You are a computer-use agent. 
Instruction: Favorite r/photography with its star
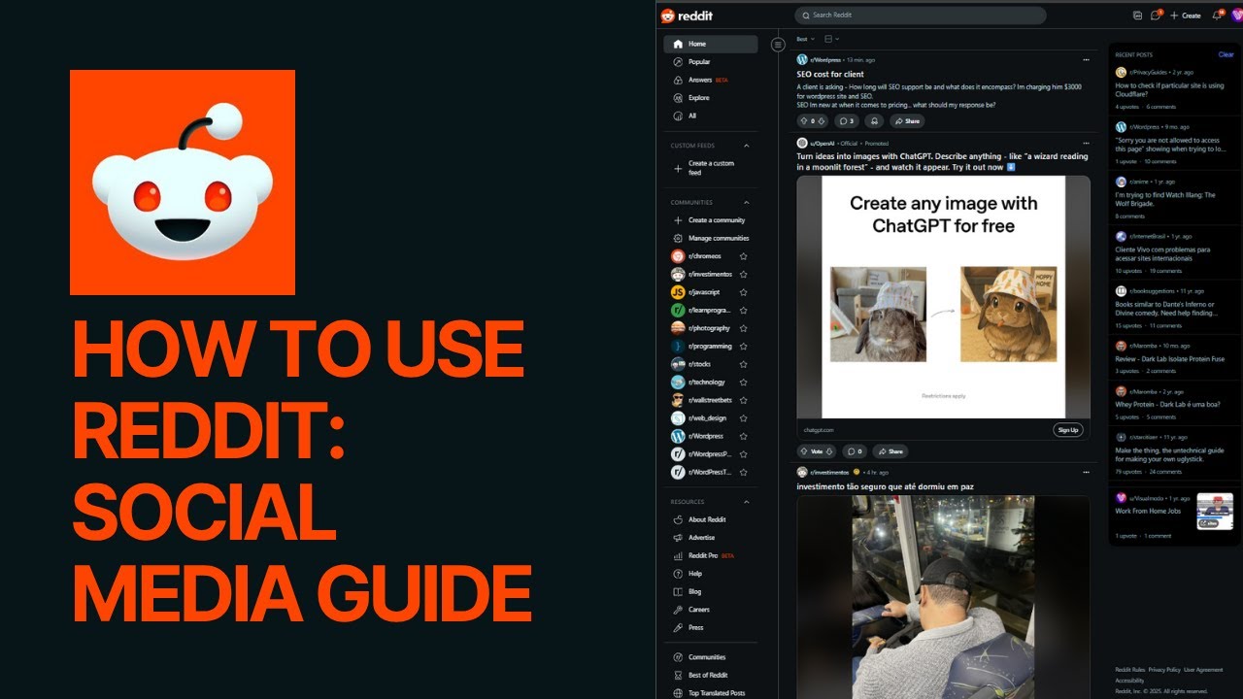744,328
